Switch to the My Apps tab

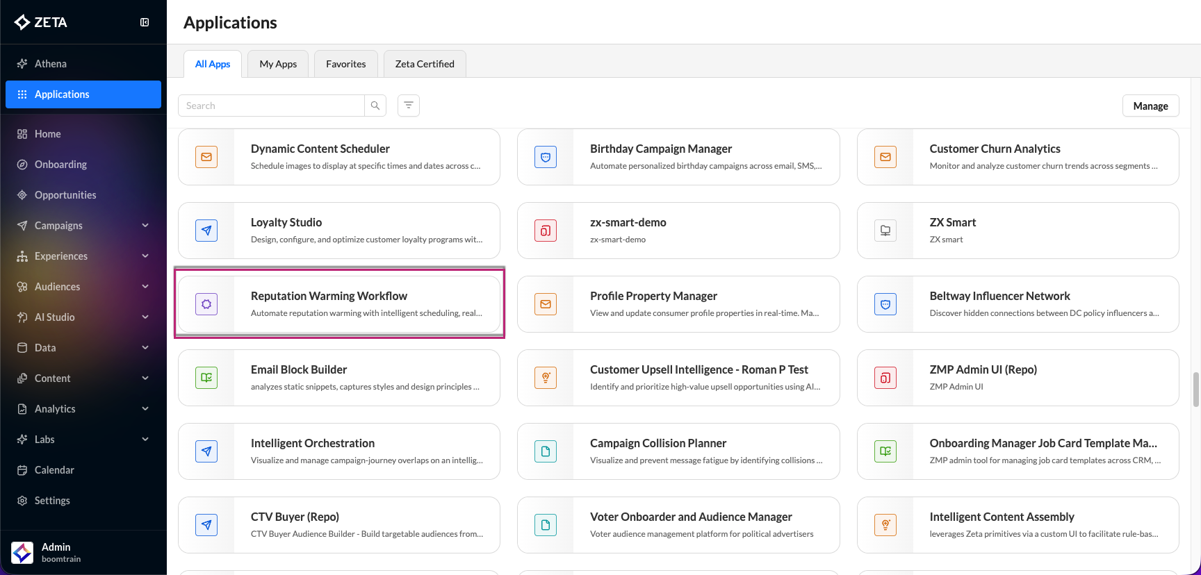(278, 64)
